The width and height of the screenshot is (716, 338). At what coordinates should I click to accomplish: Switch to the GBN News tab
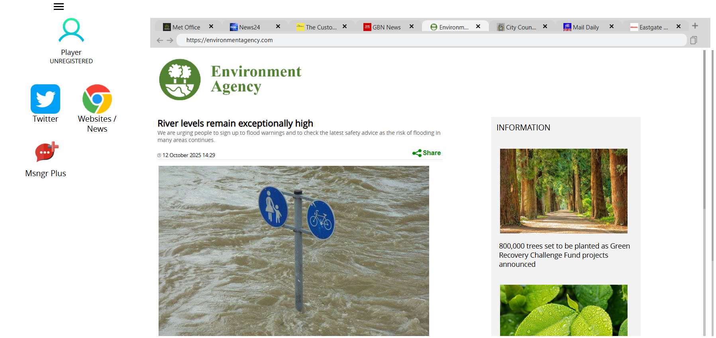coord(386,27)
